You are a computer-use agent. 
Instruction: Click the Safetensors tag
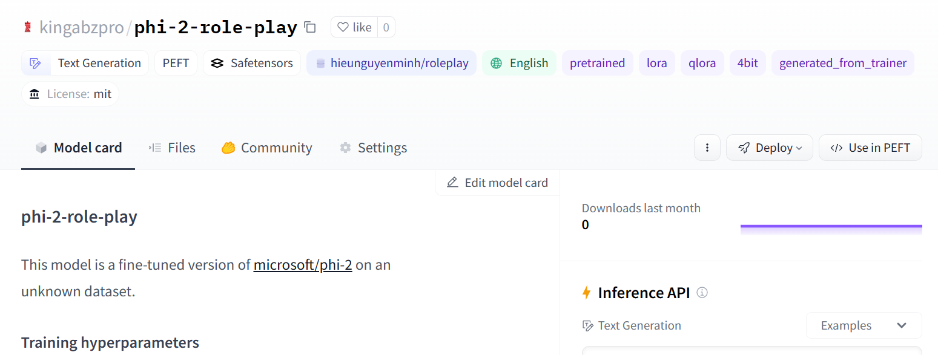pyautogui.click(x=251, y=63)
